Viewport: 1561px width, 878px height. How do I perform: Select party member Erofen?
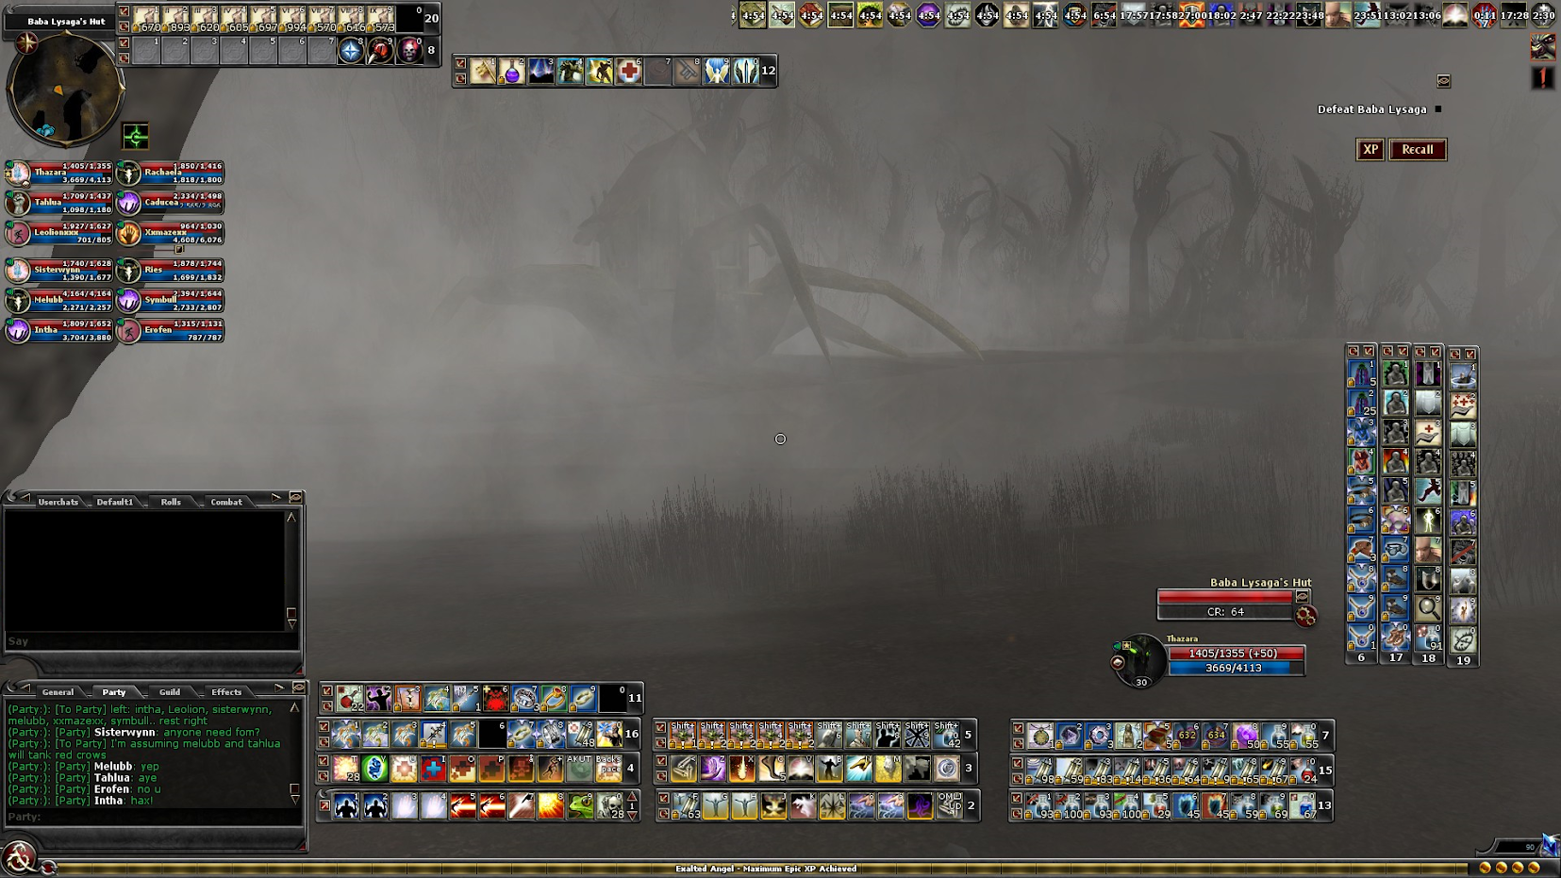pyautogui.click(x=170, y=330)
